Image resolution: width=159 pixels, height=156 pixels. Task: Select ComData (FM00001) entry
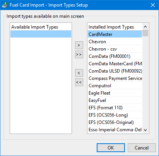pyautogui.click(x=115, y=56)
